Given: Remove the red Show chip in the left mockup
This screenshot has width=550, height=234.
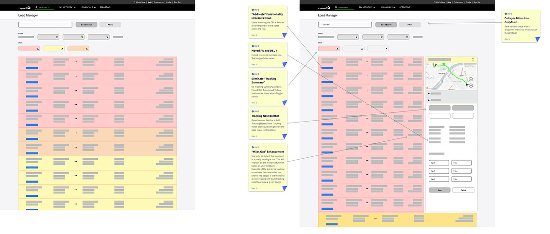Looking at the screenshot, I should click(38, 49).
